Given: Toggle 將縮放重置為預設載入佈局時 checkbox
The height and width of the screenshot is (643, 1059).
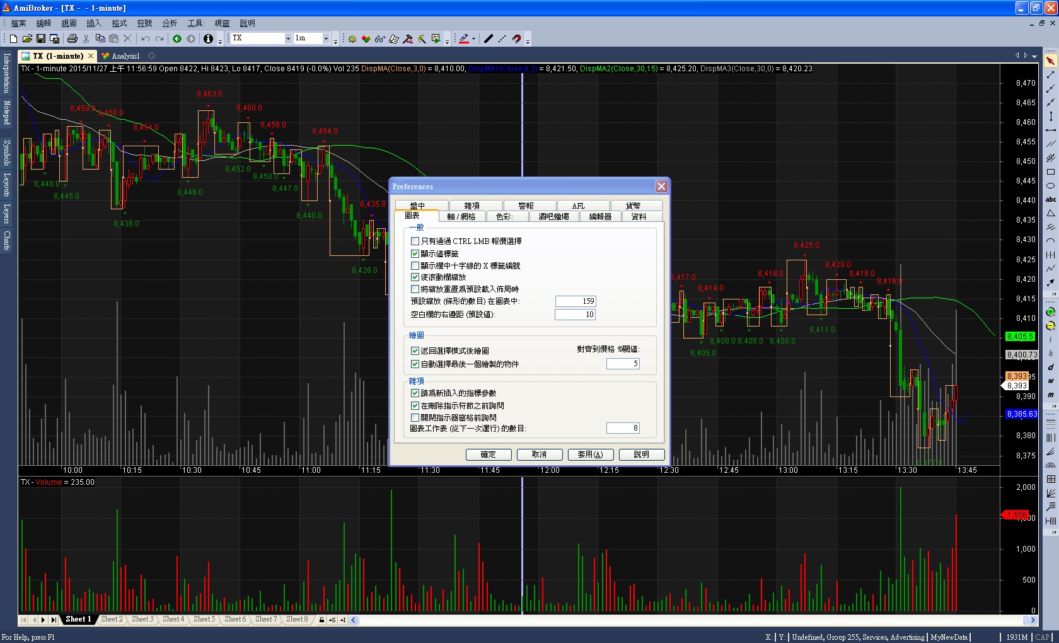Looking at the screenshot, I should tap(415, 289).
